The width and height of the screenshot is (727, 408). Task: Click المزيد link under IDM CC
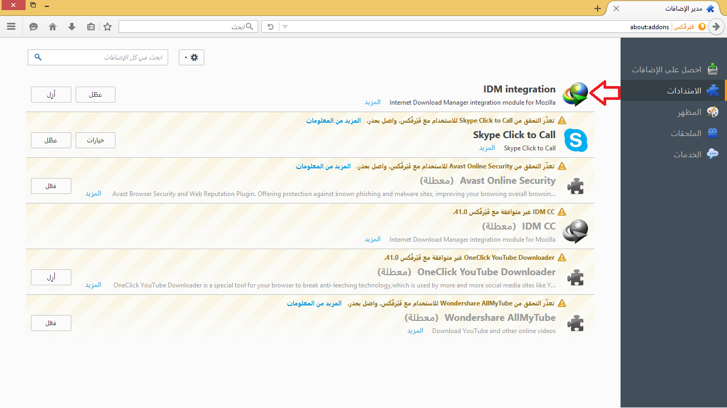click(373, 239)
